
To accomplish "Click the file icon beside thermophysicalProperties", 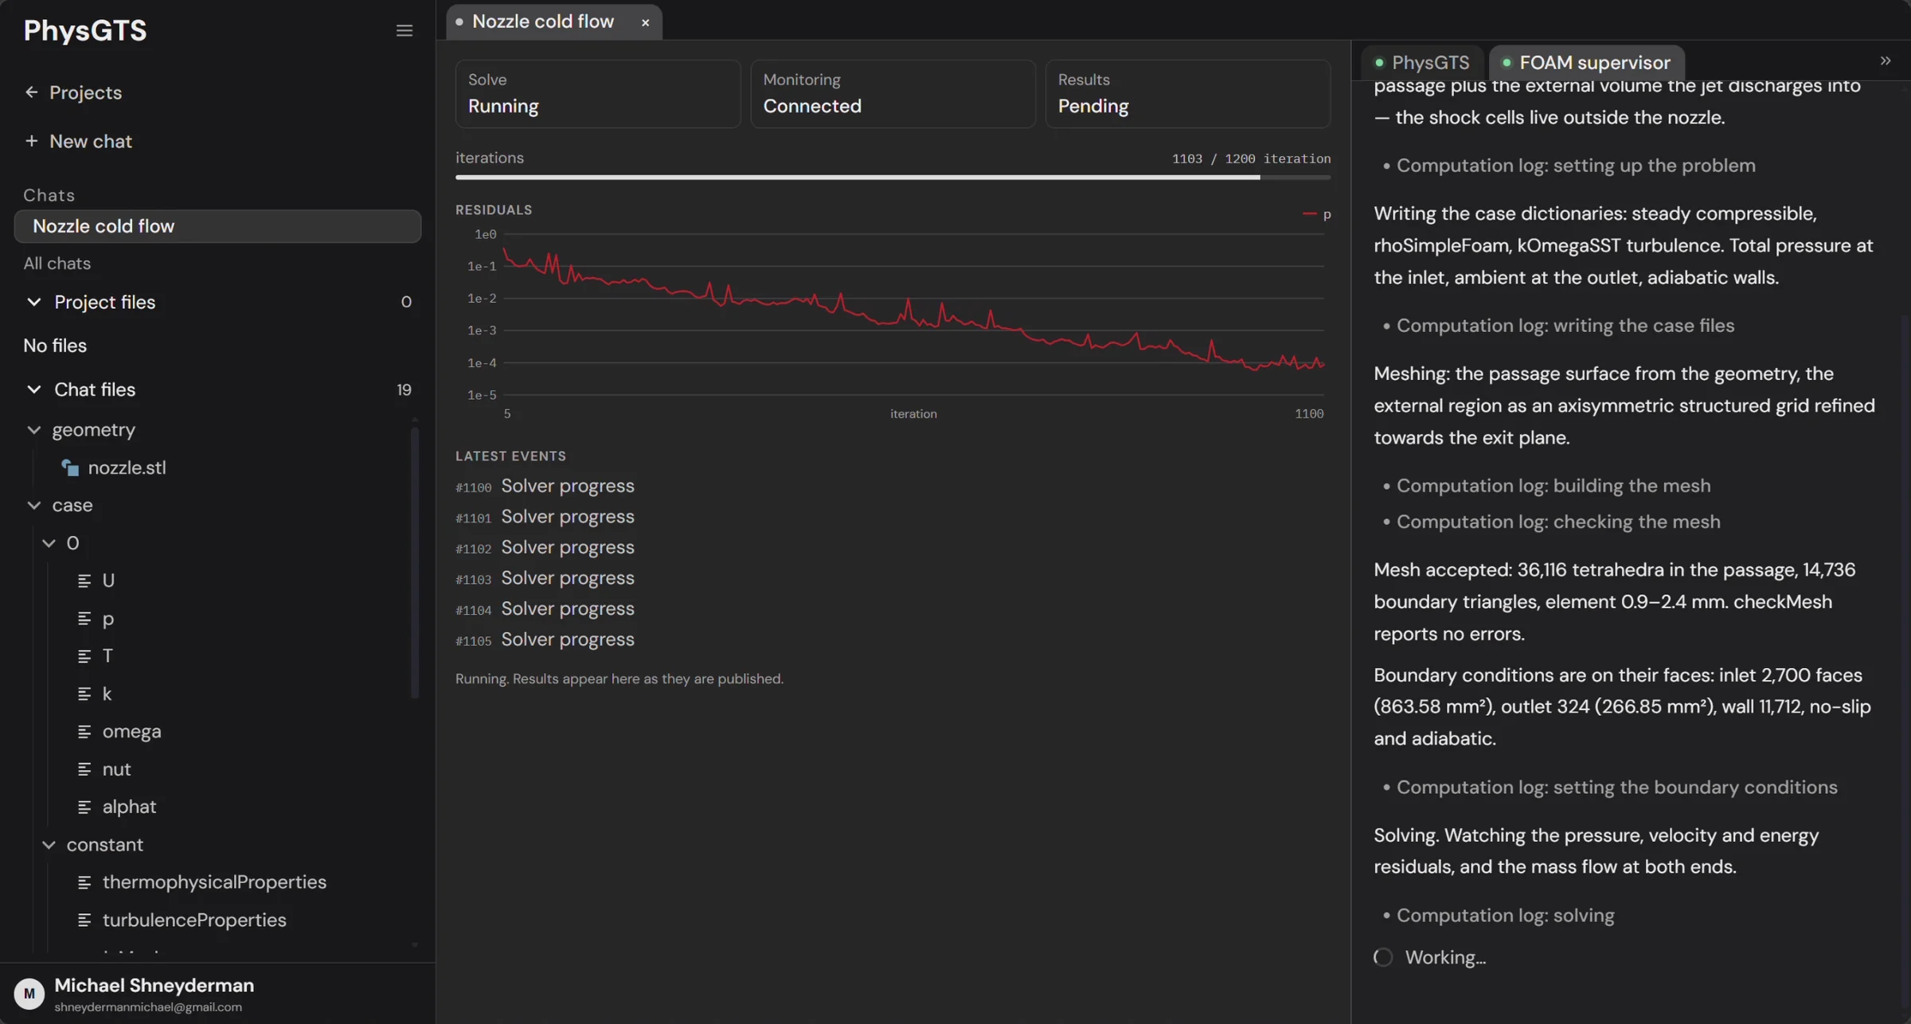I will [84, 882].
